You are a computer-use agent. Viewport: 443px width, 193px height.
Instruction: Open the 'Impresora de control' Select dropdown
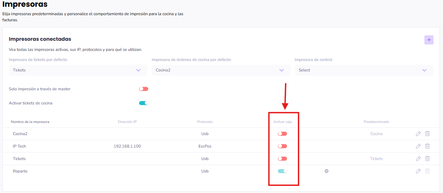point(364,70)
